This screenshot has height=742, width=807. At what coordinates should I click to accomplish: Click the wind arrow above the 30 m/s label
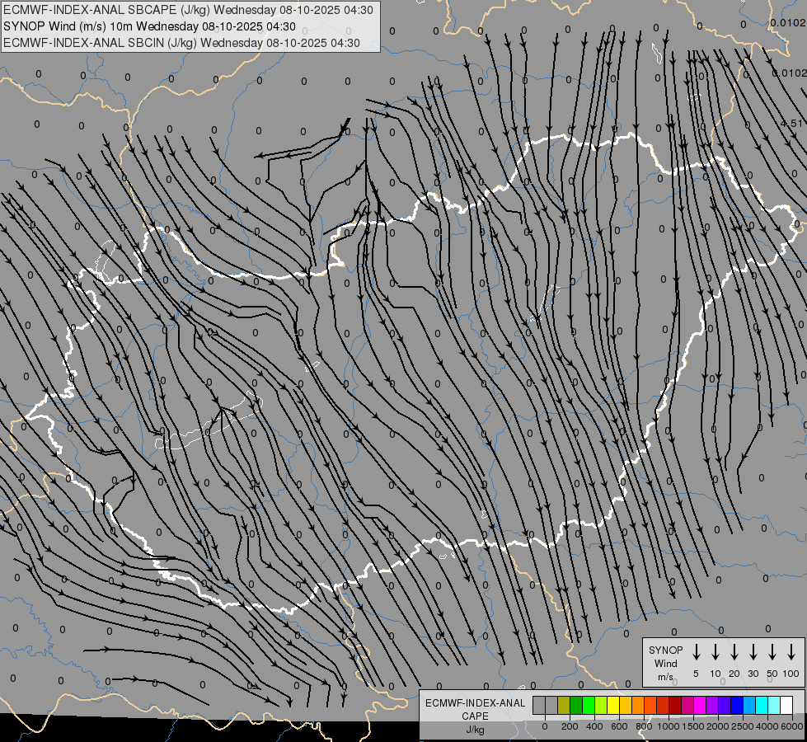click(x=753, y=652)
